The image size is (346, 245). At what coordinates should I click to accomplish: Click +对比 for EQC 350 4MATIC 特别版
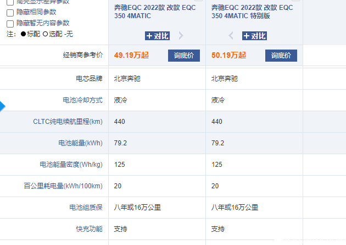point(254,36)
